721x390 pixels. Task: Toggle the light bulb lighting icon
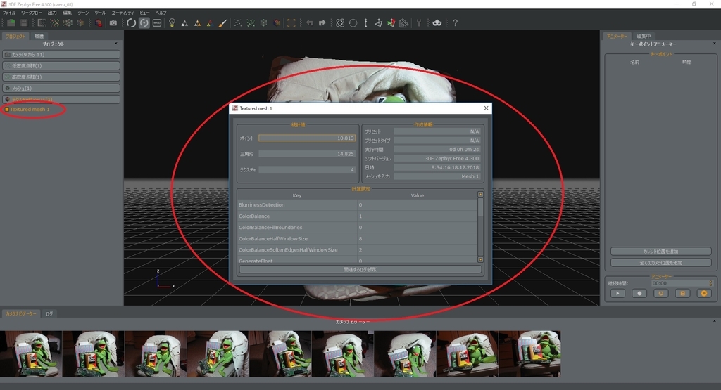tap(172, 23)
